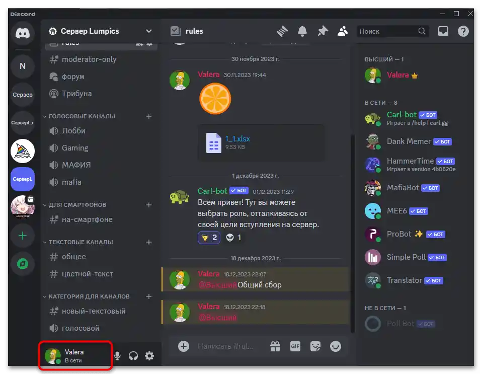Viewport: 482px width, 374px height.
Task: Open the форум channel
Action: (x=101, y=77)
